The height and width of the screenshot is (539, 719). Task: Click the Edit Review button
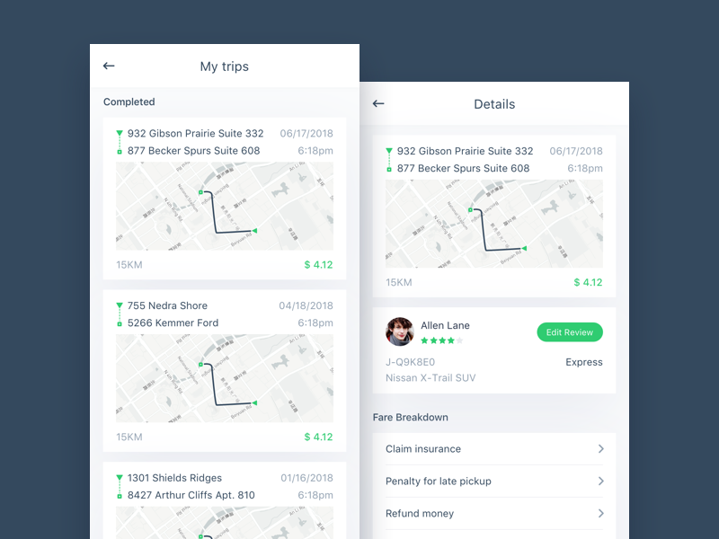click(570, 332)
